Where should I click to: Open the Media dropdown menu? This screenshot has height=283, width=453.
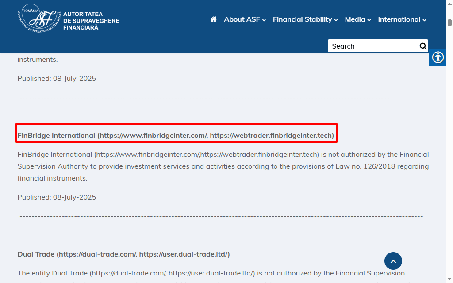pyautogui.click(x=358, y=19)
